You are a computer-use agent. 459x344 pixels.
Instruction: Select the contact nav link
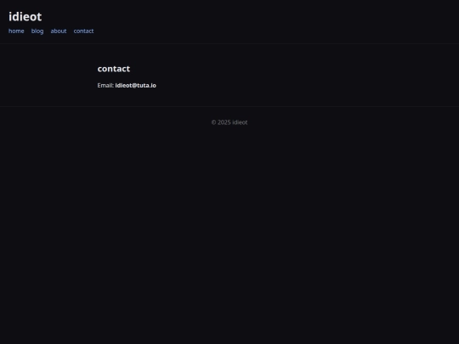(x=83, y=31)
